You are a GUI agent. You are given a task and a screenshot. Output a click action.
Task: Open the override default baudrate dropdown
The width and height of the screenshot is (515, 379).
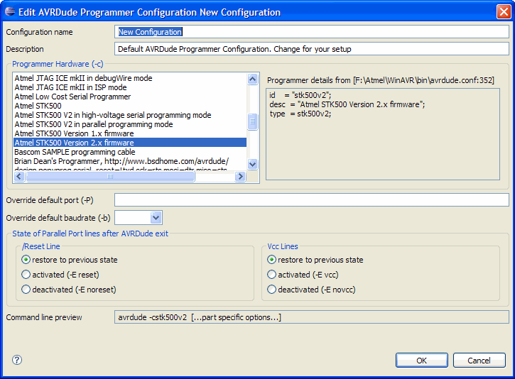point(156,217)
